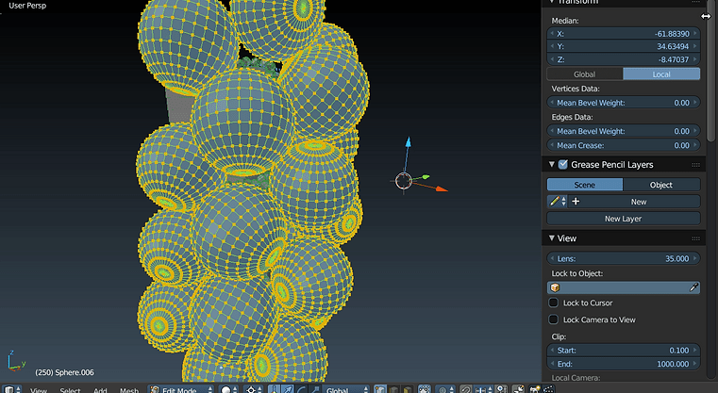Select the rotate manipulator arc icon
This screenshot has width=718, height=393.
point(301,390)
